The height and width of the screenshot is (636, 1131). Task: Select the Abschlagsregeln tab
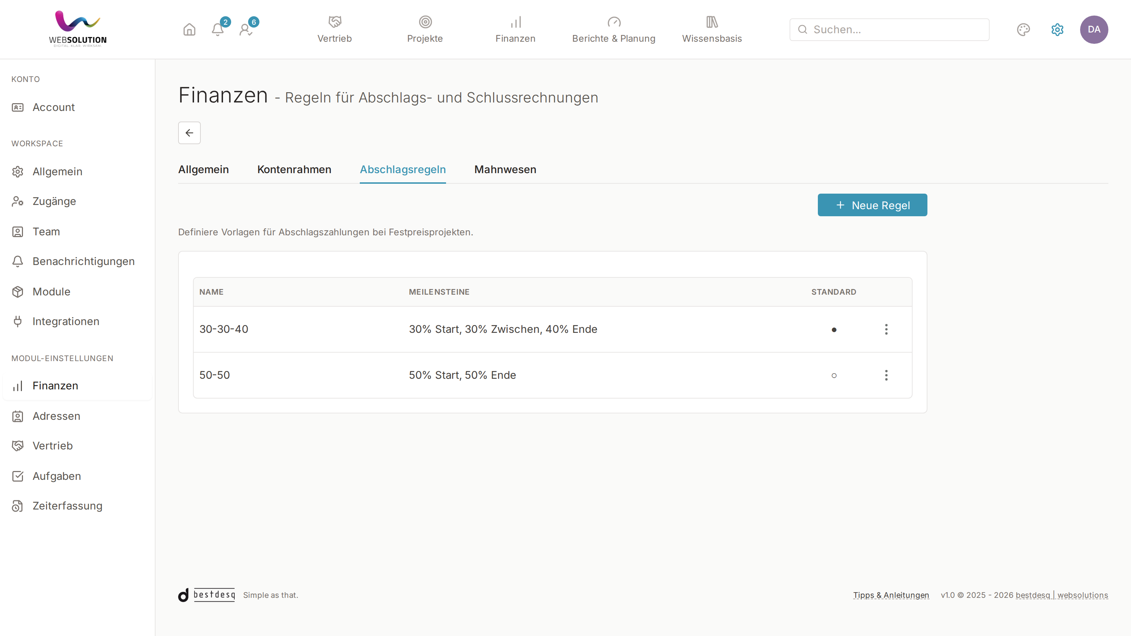pyautogui.click(x=403, y=170)
